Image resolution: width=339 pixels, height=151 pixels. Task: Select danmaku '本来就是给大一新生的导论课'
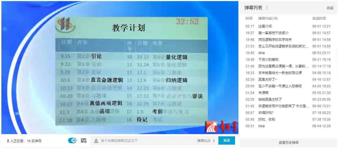click(280, 73)
